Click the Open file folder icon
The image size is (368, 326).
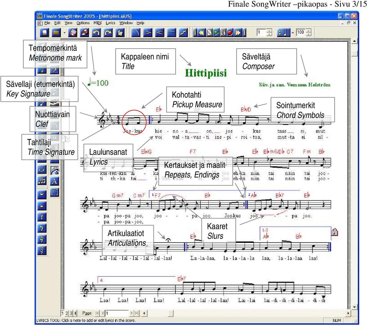56,33
